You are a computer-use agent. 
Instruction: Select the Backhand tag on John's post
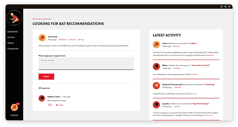(62, 40)
